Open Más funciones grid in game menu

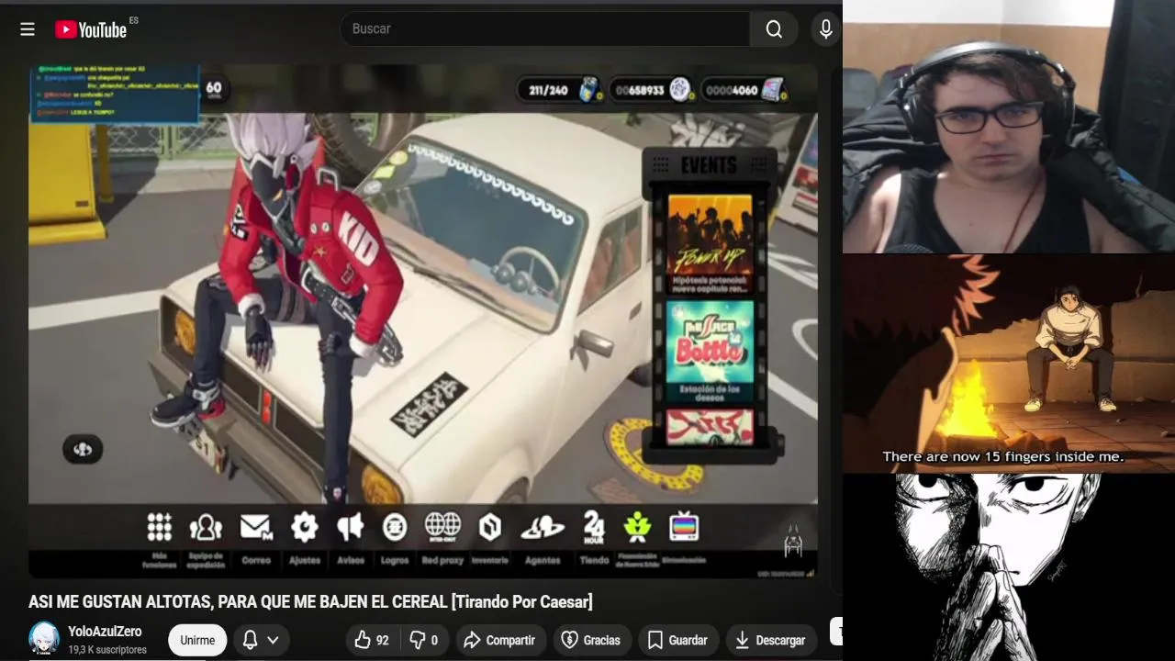pyautogui.click(x=160, y=527)
